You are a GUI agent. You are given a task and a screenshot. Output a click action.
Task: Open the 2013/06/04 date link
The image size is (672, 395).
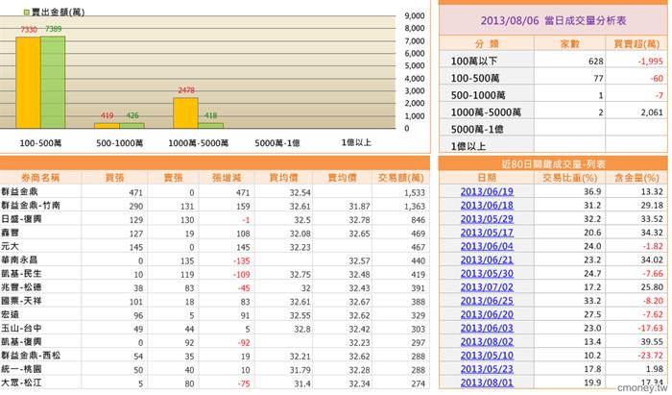[487, 246]
